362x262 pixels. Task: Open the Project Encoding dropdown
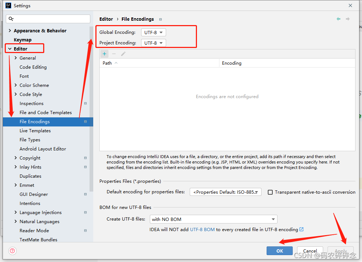[x=153, y=43]
